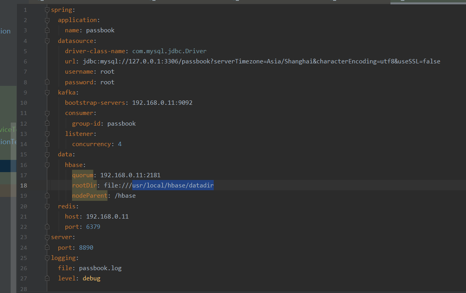This screenshot has height=293, width=466.
Task: Click the 'consumer' key
Action: tap(79, 113)
